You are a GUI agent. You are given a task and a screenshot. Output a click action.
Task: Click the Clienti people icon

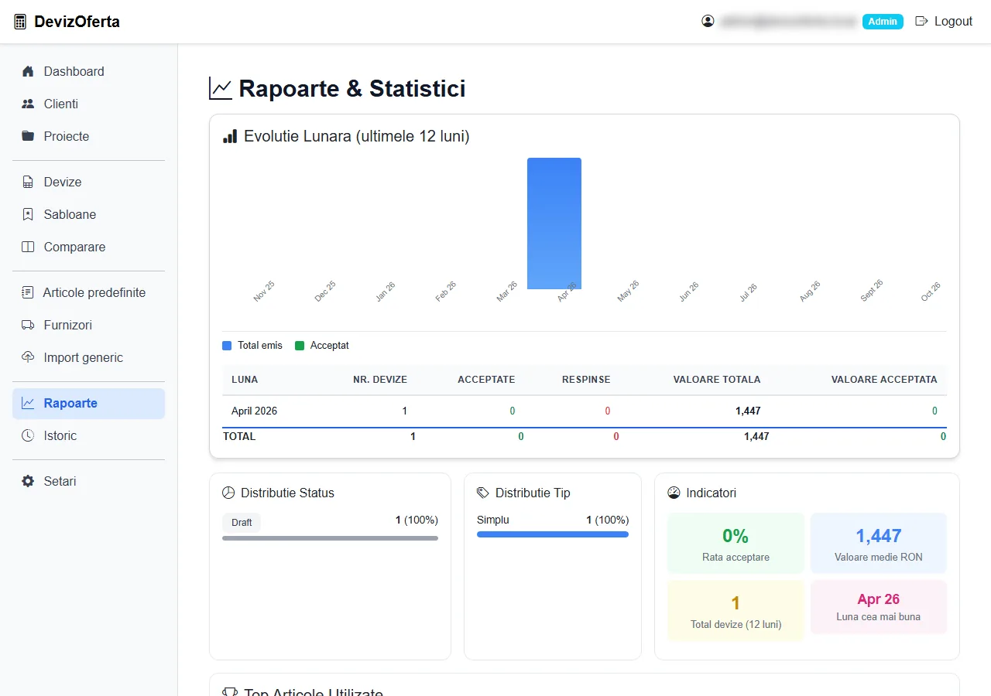click(x=28, y=104)
